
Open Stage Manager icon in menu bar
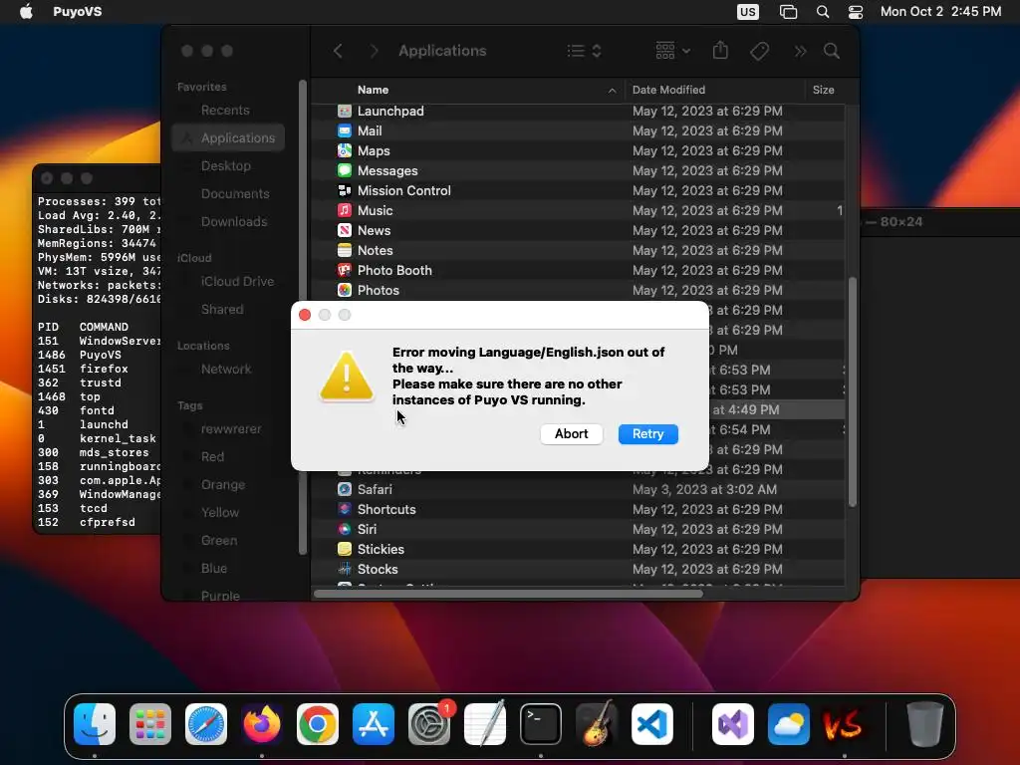[789, 12]
